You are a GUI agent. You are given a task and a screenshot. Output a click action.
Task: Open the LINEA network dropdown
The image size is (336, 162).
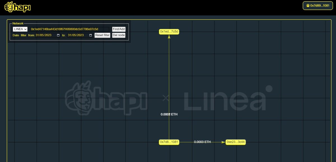tap(19, 29)
